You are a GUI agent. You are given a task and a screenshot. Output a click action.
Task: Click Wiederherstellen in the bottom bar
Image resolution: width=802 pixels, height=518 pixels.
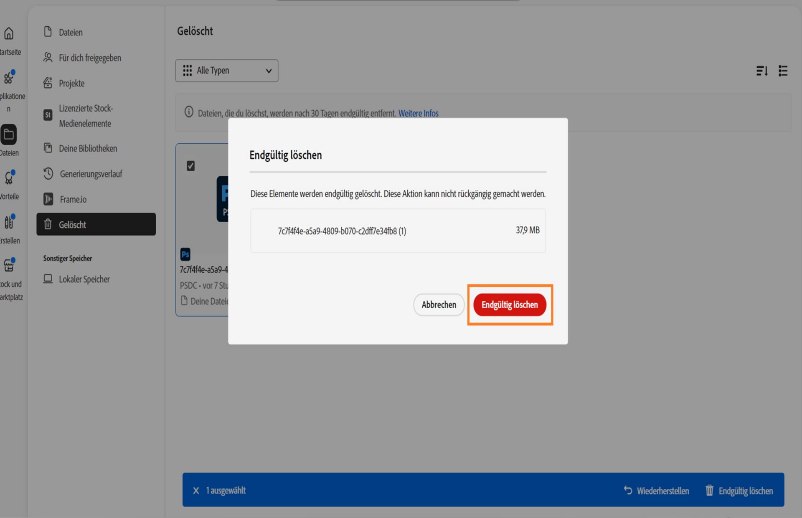(656, 490)
